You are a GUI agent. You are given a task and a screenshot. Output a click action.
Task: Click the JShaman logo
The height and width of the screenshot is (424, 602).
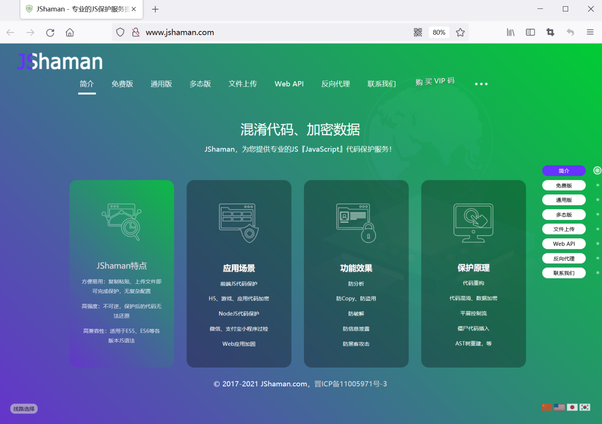(60, 61)
